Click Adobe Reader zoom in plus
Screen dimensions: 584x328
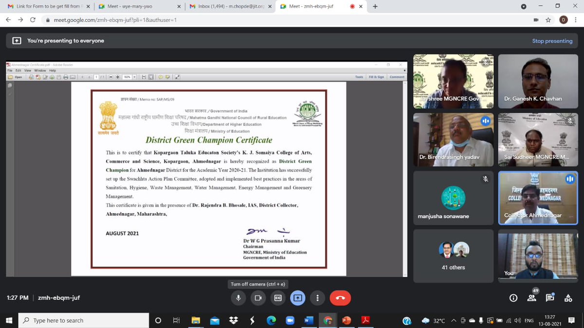(118, 77)
